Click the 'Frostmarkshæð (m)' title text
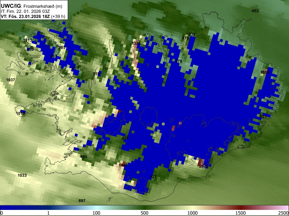The width and height of the screenshot is (289, 216). [43, 6]
